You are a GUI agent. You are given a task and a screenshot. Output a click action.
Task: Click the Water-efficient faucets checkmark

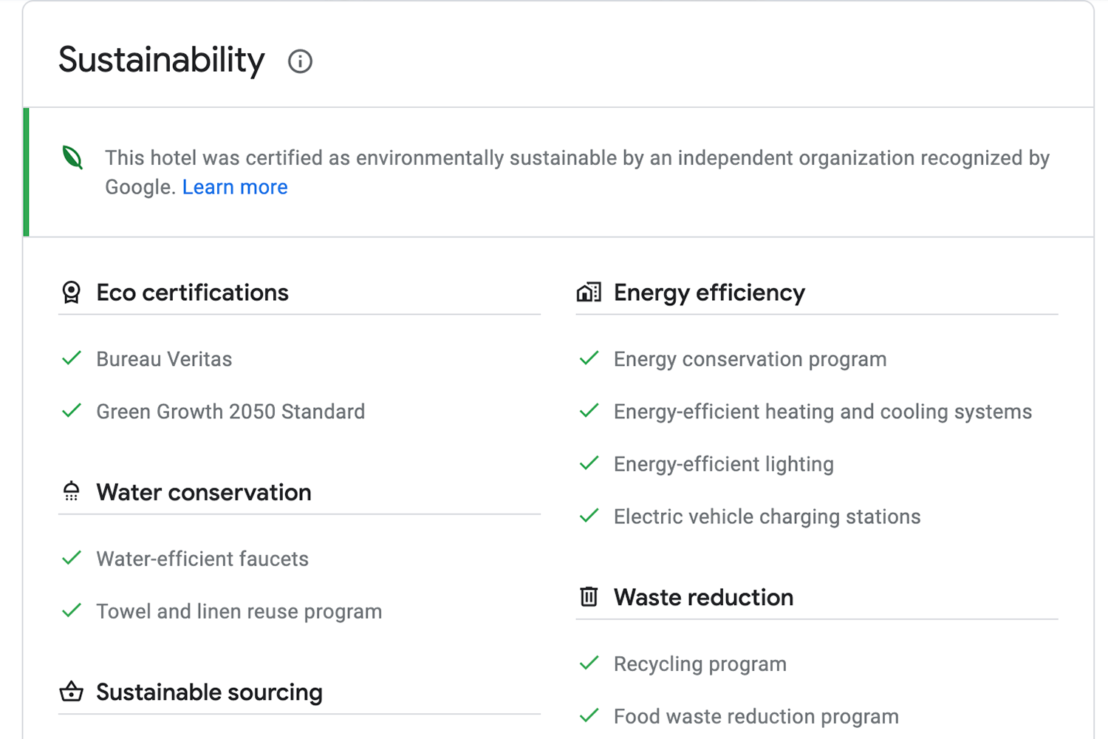pos(72,559)
